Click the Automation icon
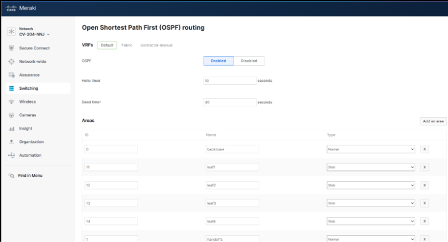The height and width of the screenshot is (242, 448). [11, 155]
